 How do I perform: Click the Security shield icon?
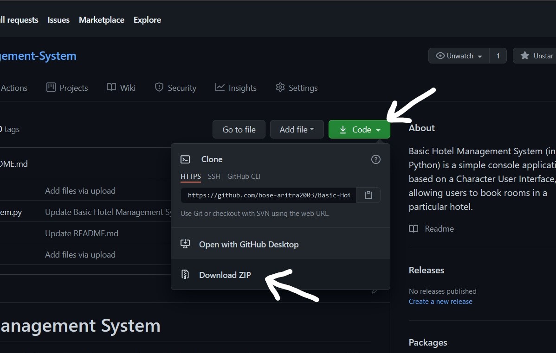(159, 87)
